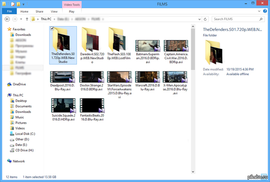Open the recent locations dropdown arrow
The width and height of the screenshot is (270, 182).
pos(21,19)
